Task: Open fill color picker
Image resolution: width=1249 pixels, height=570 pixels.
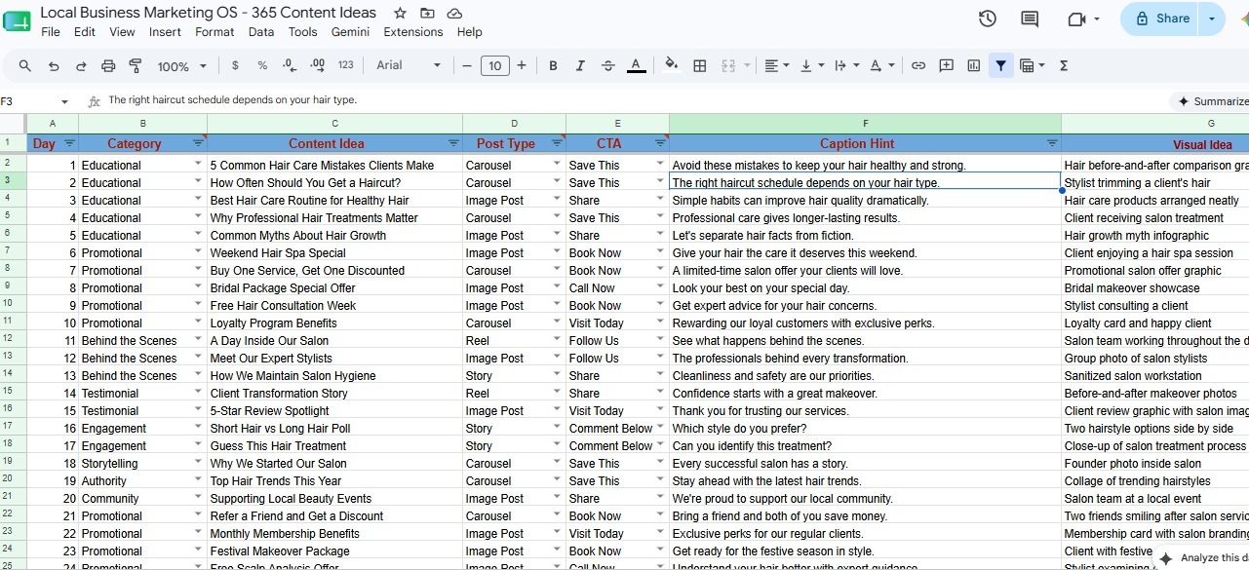Action: point(671,65)
